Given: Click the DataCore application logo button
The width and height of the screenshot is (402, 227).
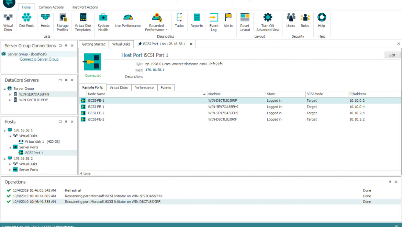Looking at the screenshot, I should point(9,3).
